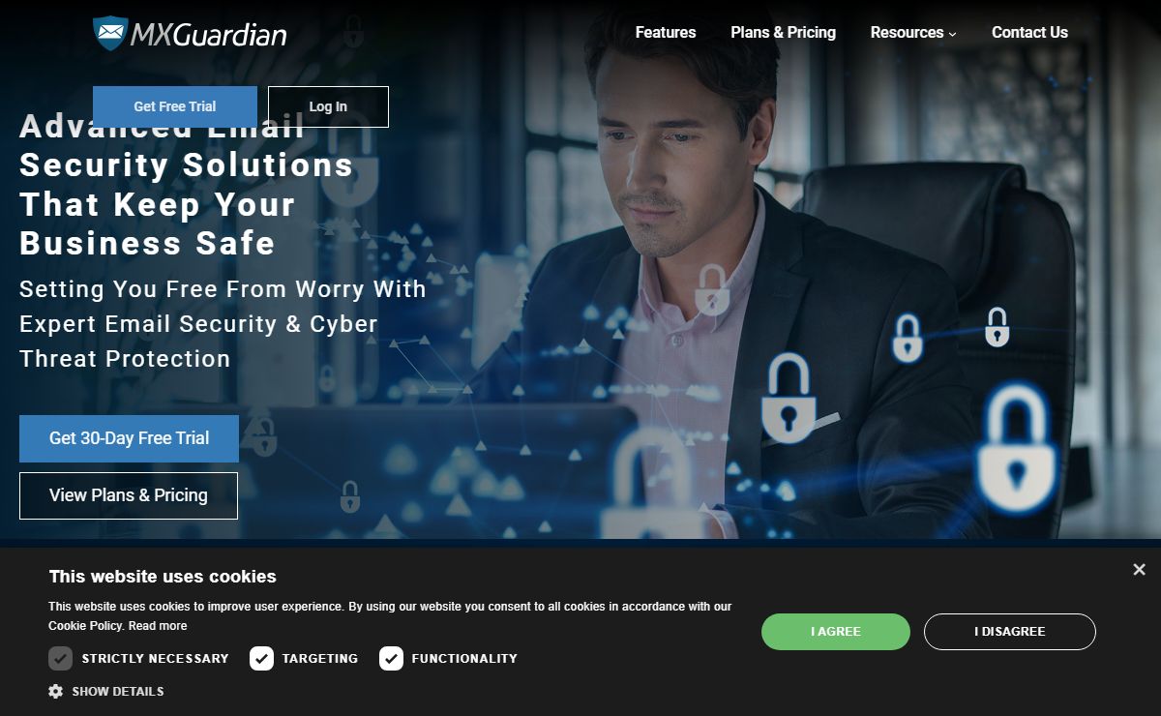This screenshot has width=1161, height=716.
Task: Uncheck the Functionality cookies checkbox
Action: pos(391,659)
